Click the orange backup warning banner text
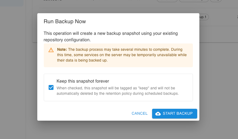The height and width of the screenshot is (139, 238). point(122,55)
